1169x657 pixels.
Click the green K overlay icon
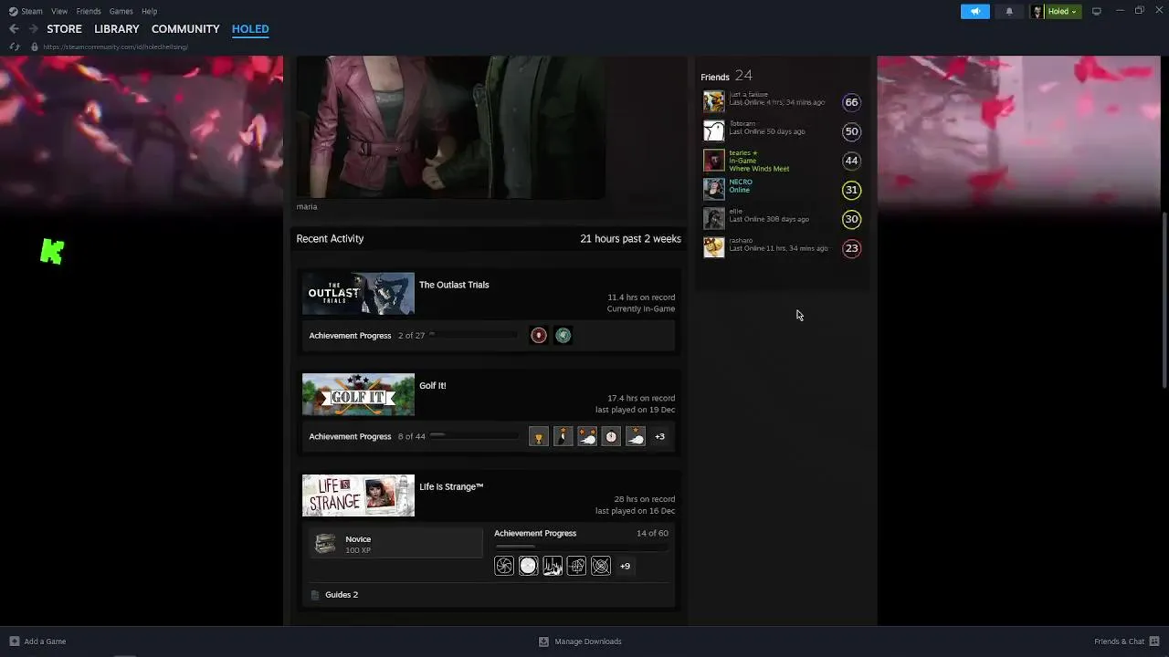pos(52,251)
